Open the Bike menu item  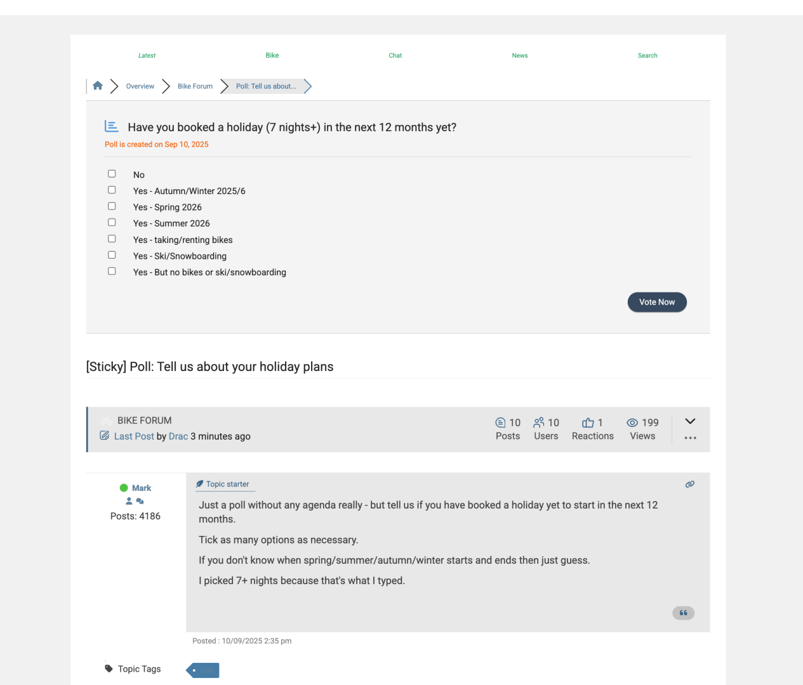pos(272,56)
